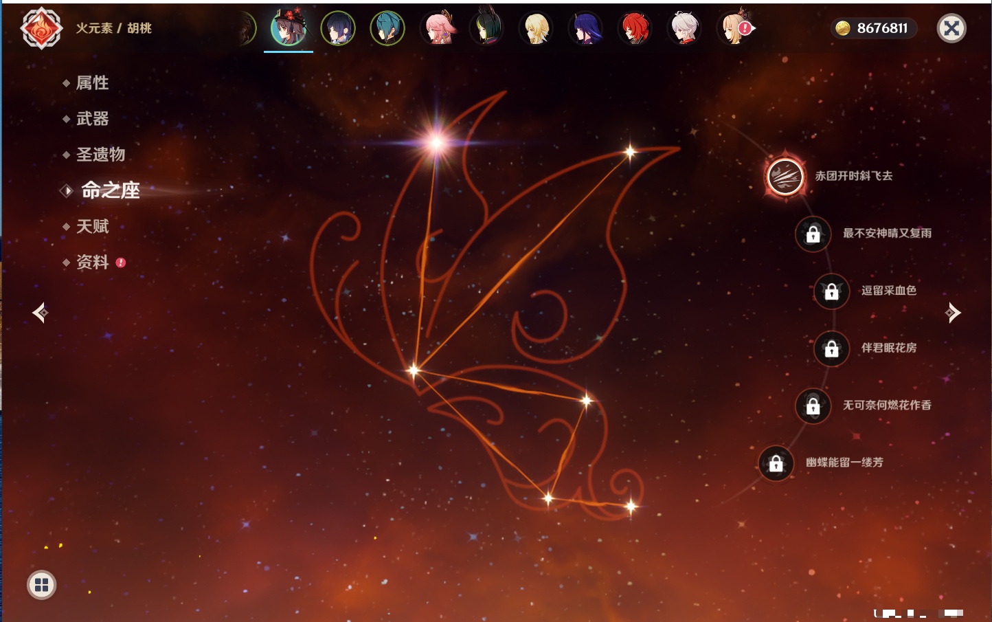Click the lock icon for 无可奈何燃花作香
This screenshot has height=622, width=992.
tap(813, 406)
